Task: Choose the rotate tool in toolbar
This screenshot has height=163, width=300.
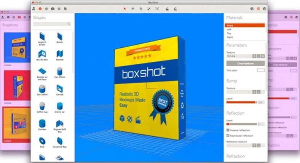Action: pos(141,9)
